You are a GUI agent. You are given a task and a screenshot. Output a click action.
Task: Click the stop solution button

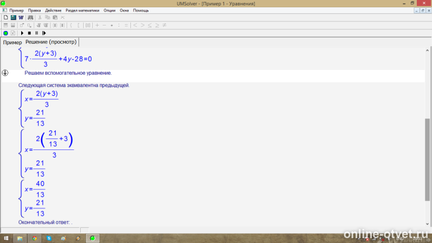pos(29,33)
